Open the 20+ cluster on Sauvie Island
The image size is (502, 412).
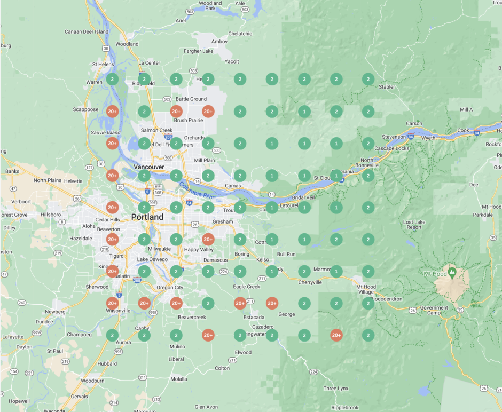pos(112,144)
